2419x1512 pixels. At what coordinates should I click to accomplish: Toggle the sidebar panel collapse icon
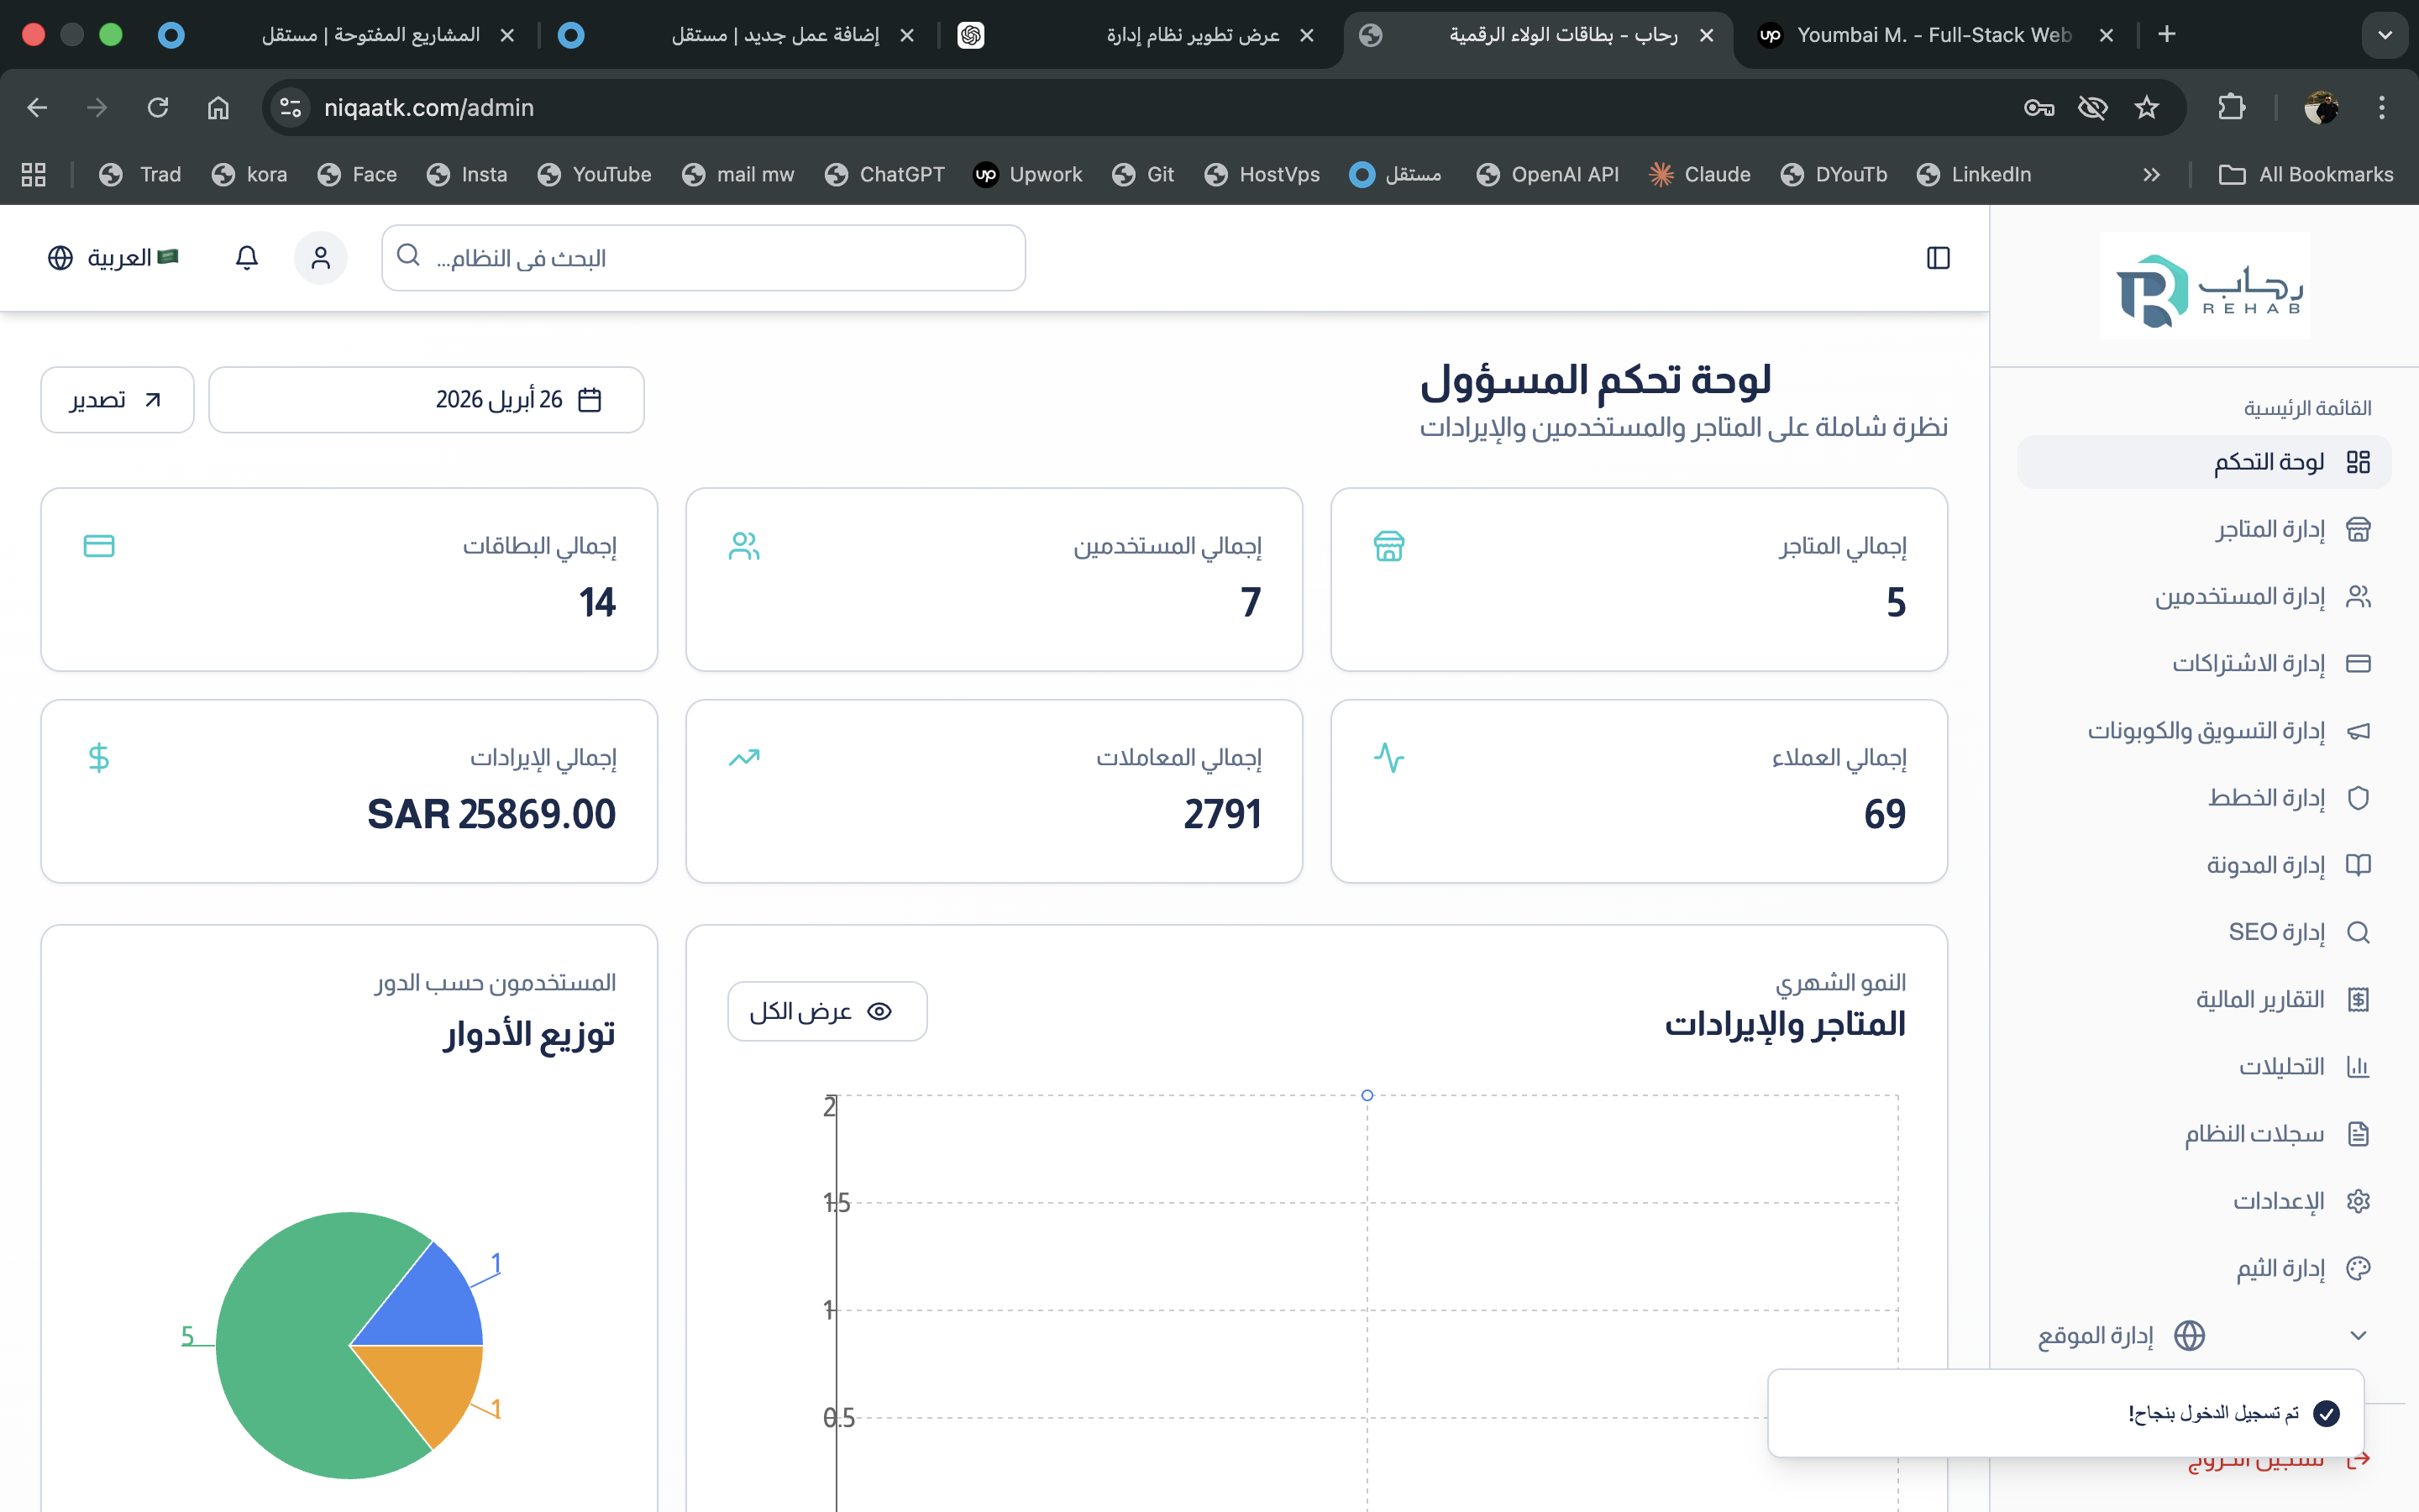click(x=1937, y=258)
